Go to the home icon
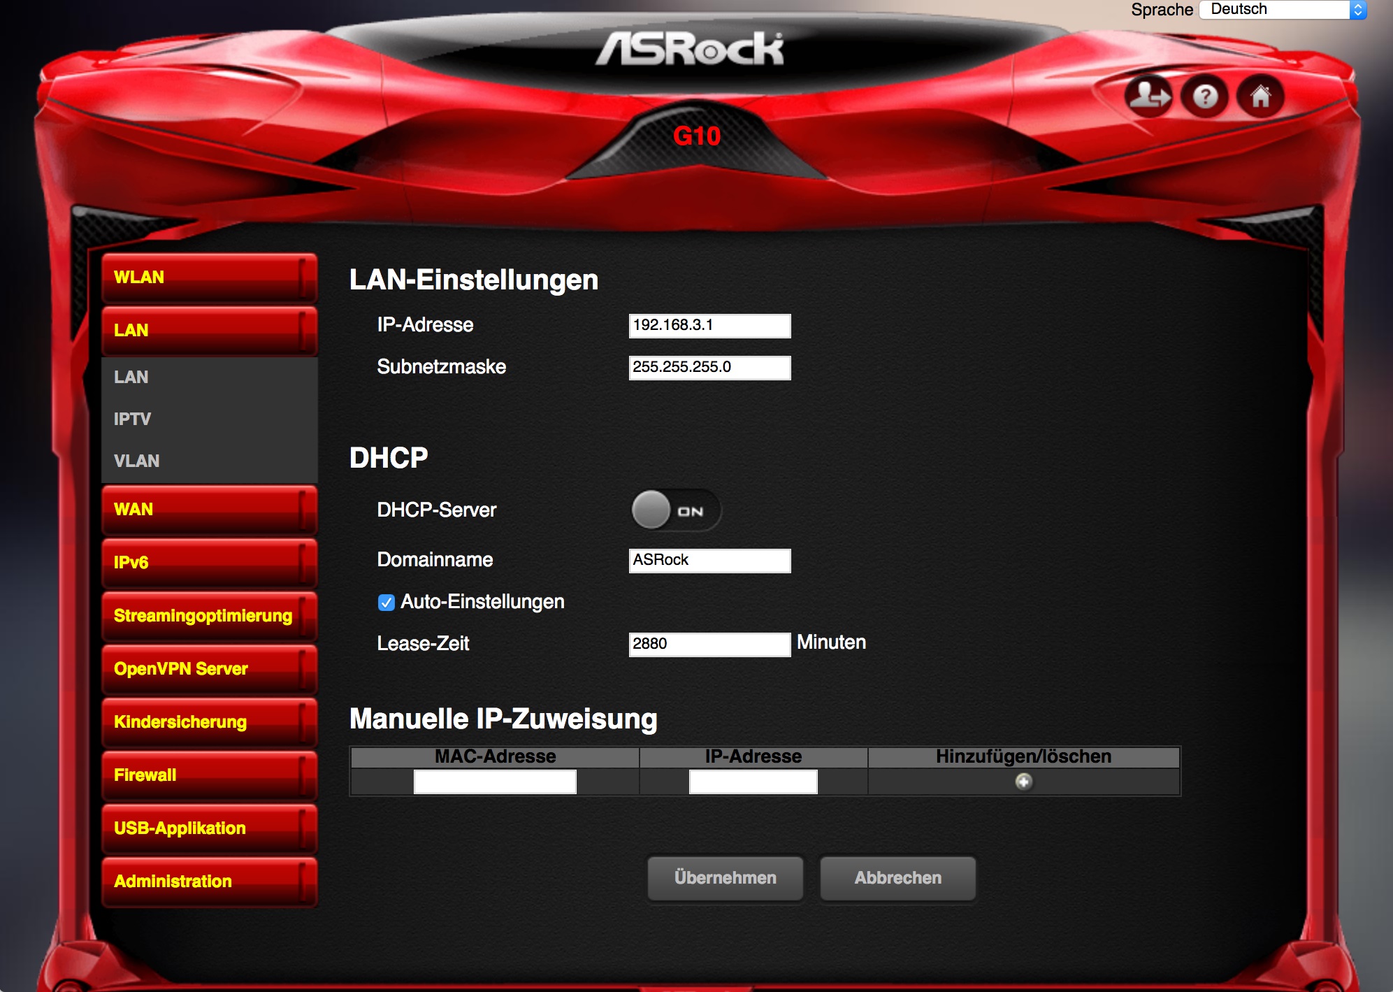Screen dimensions: 1393x992 point(1260,96)
